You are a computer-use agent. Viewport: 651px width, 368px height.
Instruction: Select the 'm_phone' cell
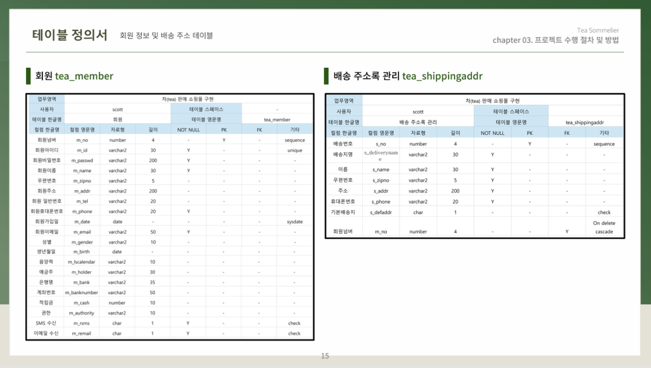(x=82, y=211)
